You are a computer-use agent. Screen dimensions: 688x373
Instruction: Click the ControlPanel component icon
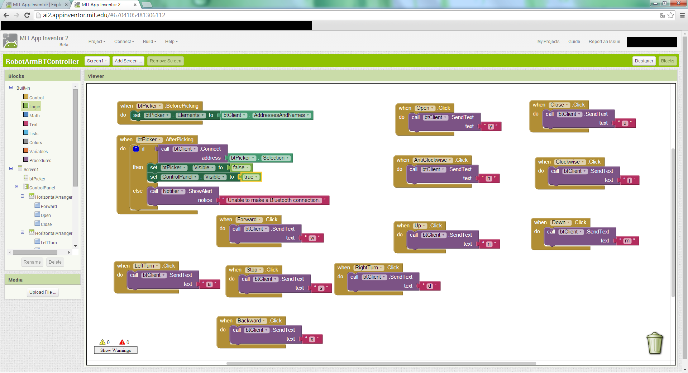tap(26, 187)
